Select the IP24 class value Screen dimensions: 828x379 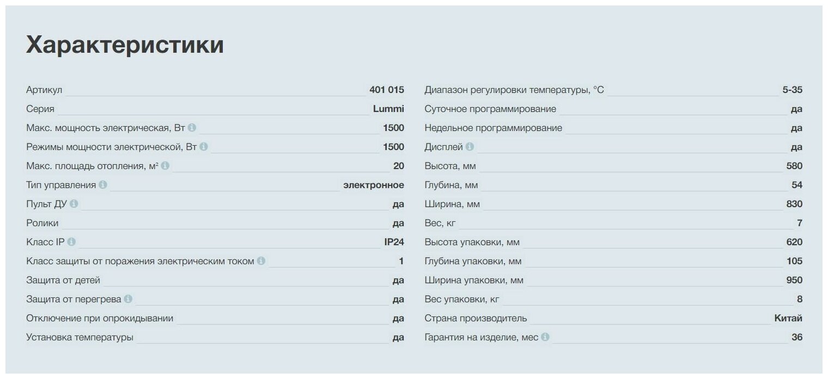click(394, 242)
